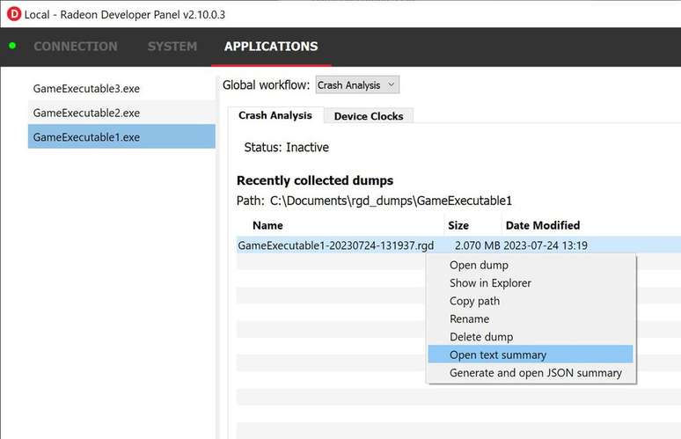
Task: Switch to the SYSTEM tab
Action: tap(172, 47)
